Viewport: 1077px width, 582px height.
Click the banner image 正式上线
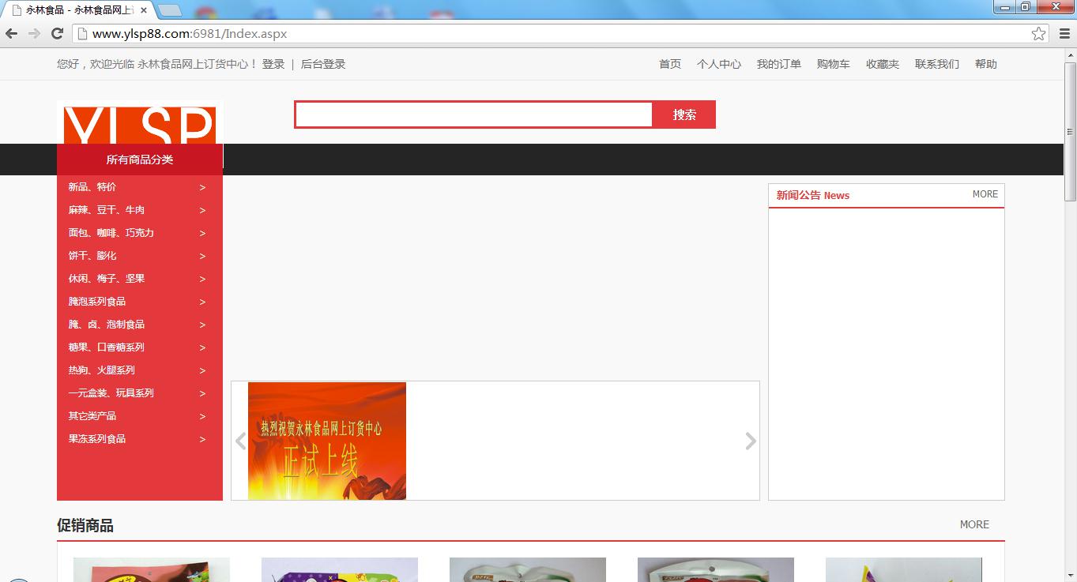tap(326, 441)
